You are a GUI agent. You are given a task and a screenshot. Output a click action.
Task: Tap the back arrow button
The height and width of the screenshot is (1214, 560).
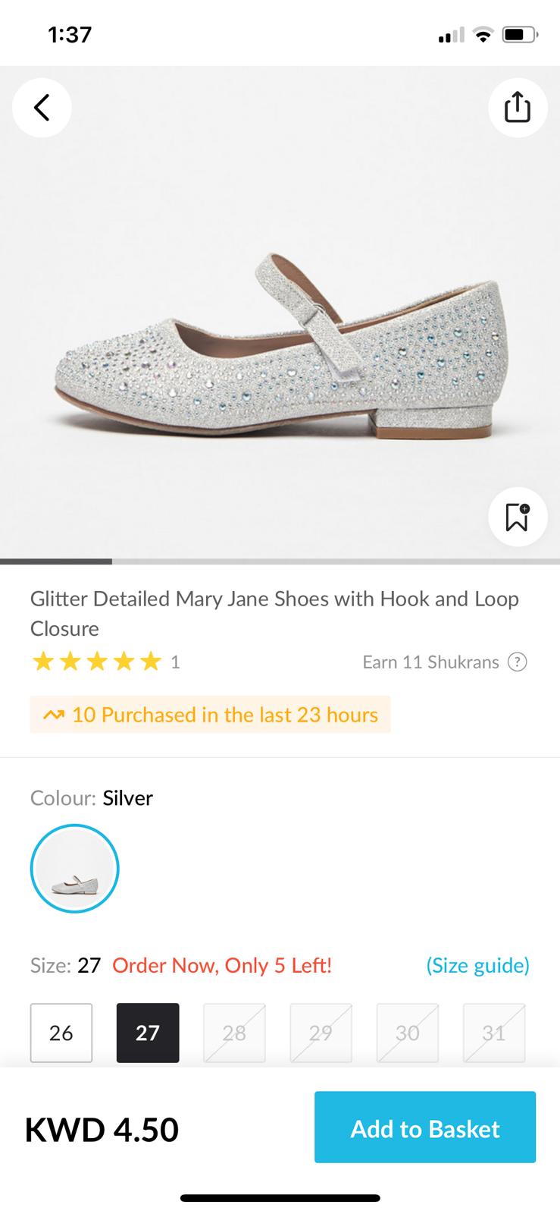pyautogui.click(x=42, y=107)
